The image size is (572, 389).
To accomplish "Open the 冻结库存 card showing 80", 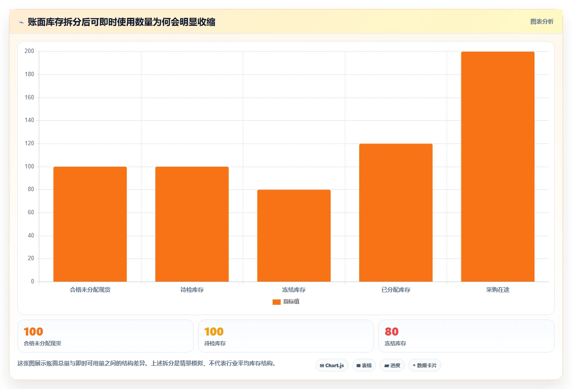I will (x=466, y=336).
